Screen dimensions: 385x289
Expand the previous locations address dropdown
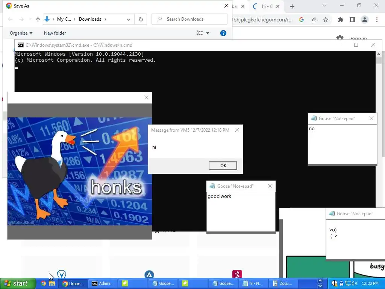point(129,19)
